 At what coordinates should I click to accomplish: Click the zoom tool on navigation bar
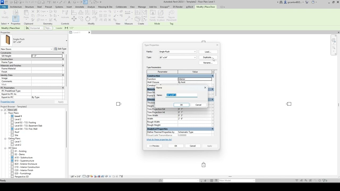pyautogui.click(x=333, y=47)
